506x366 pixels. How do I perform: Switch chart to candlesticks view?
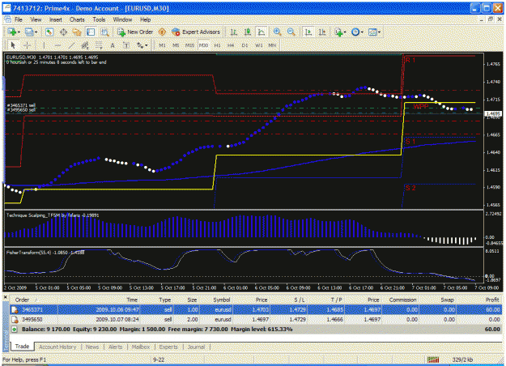click(248, 32)
